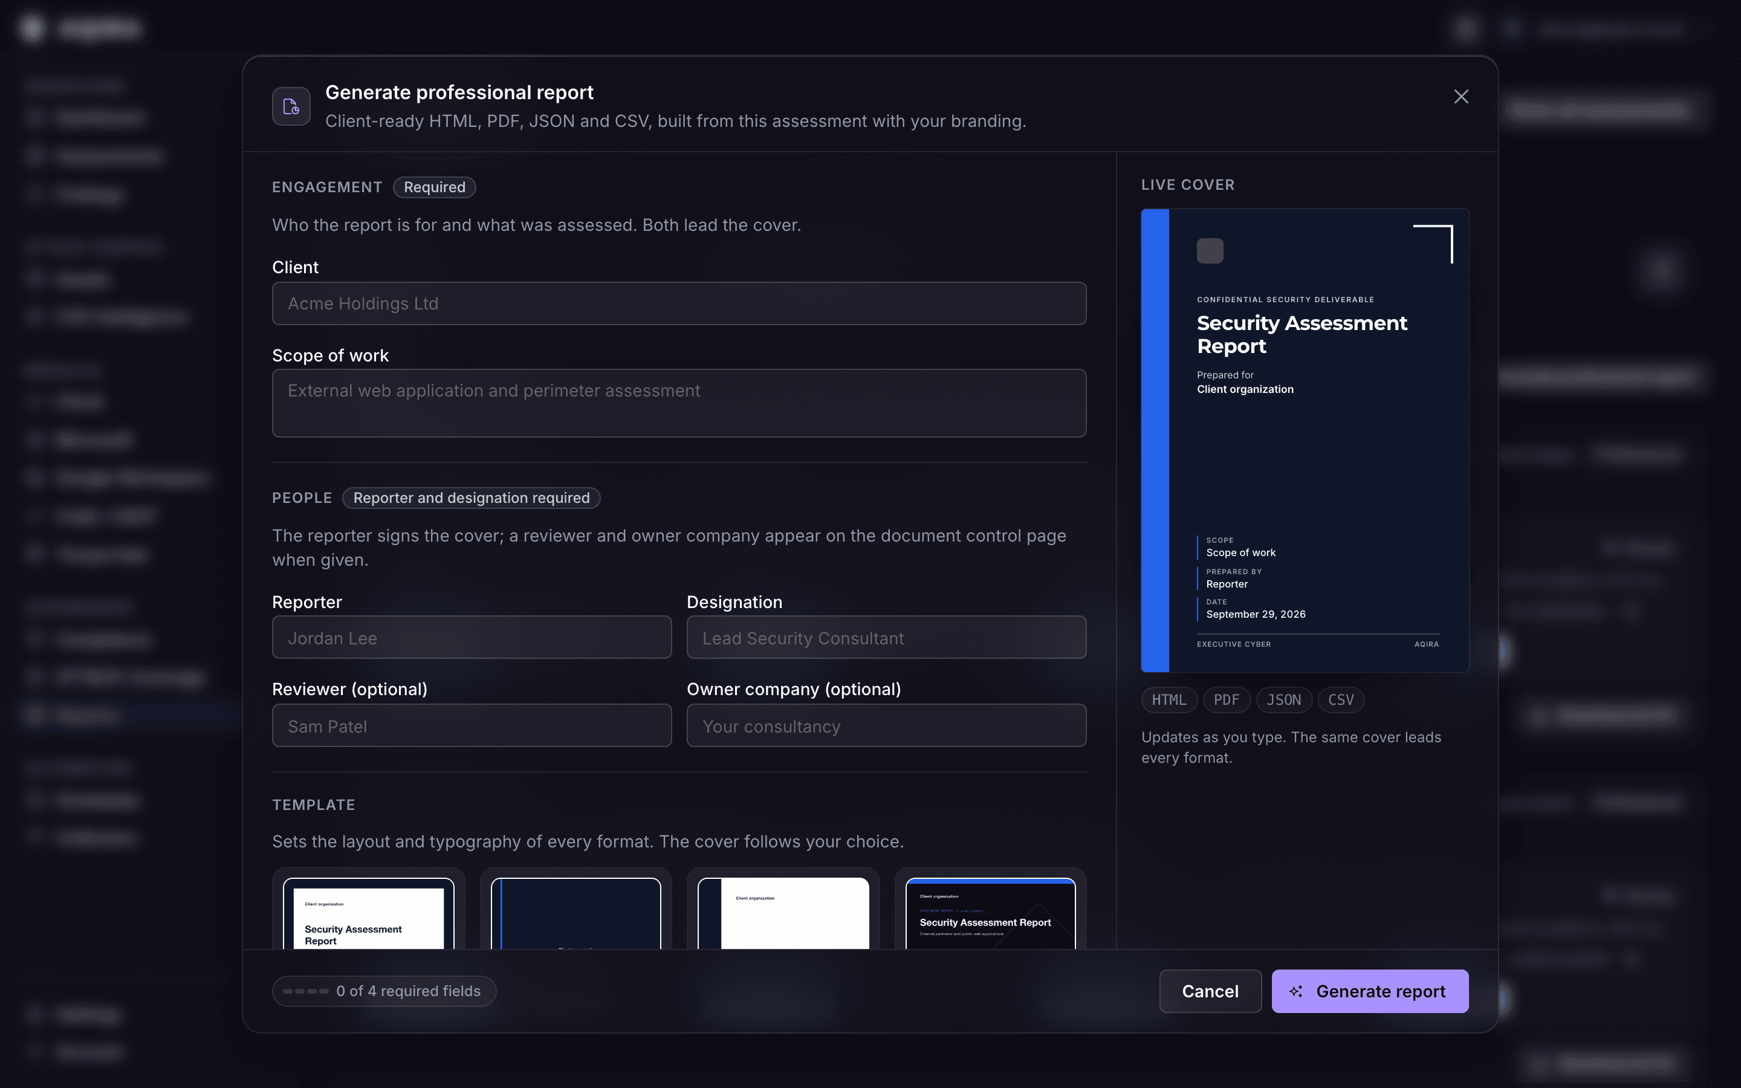
Task: Click the TEMPLATE section heading
Action: coord(313,805)
